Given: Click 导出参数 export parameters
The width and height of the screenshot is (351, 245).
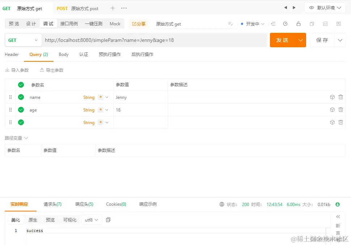Looking at the screenshot, I should point(52,70).
